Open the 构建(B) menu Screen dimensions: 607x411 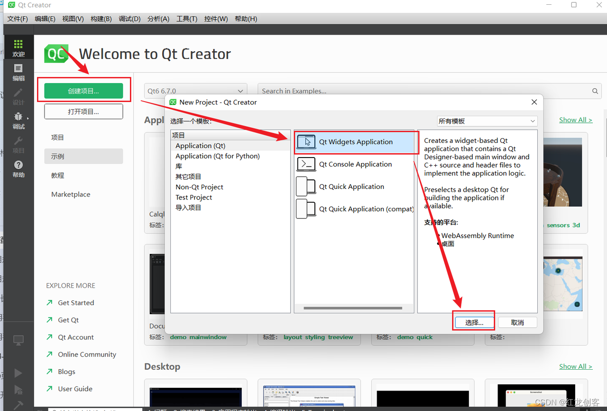pos(101,19)
